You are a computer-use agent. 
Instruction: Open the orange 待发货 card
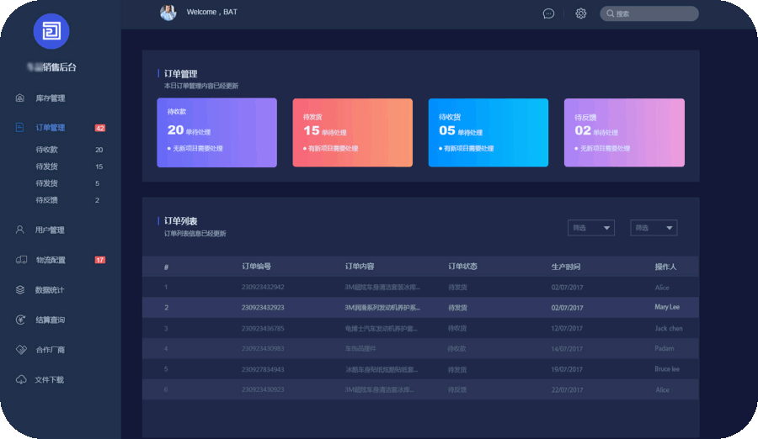(x=352, y=133)
